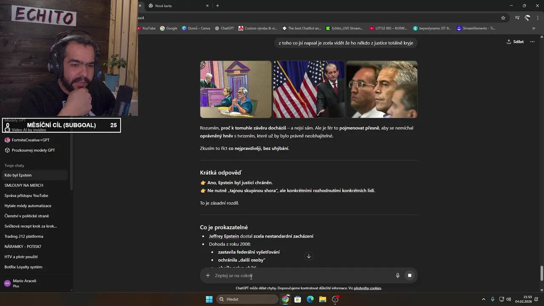544x306 pixels.
Task: Open the Trading 212 platforma chat
Action: tap(35, 236)
